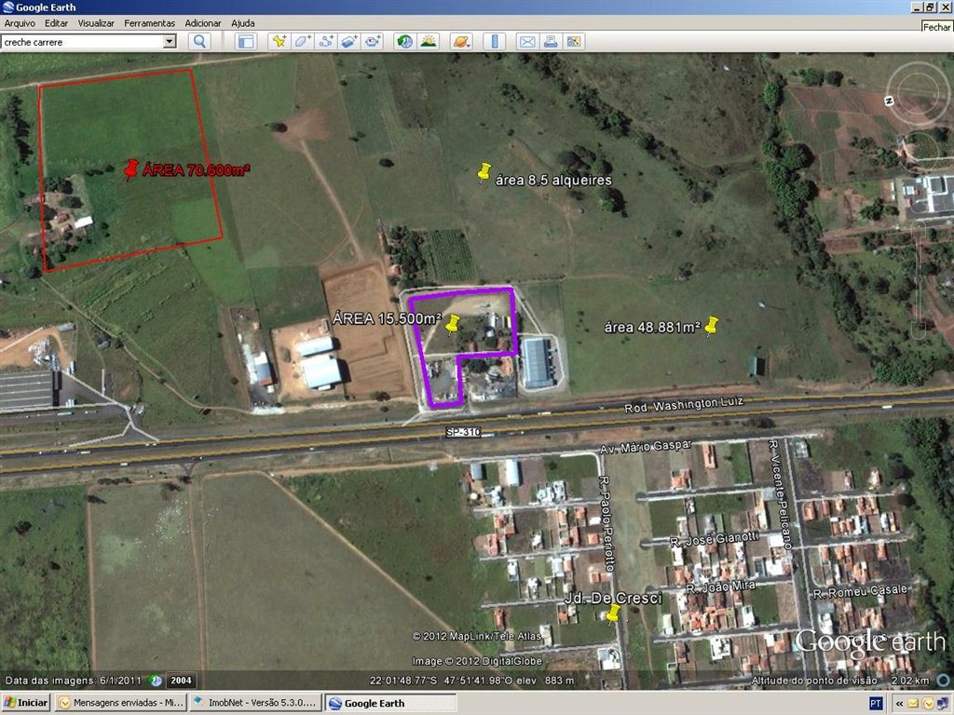Select the Add Path tool

[325, 41]
